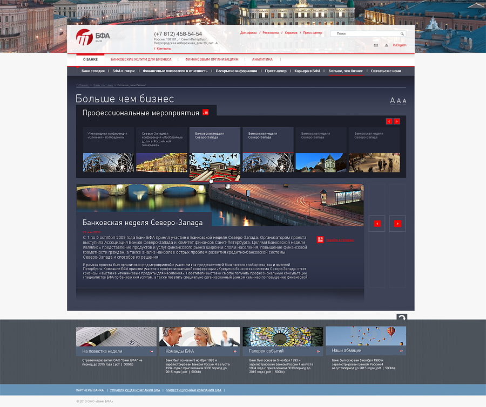The image size is (486, 407).
Task: Click Реквизиты header link
Action: [x=271, y=33]
